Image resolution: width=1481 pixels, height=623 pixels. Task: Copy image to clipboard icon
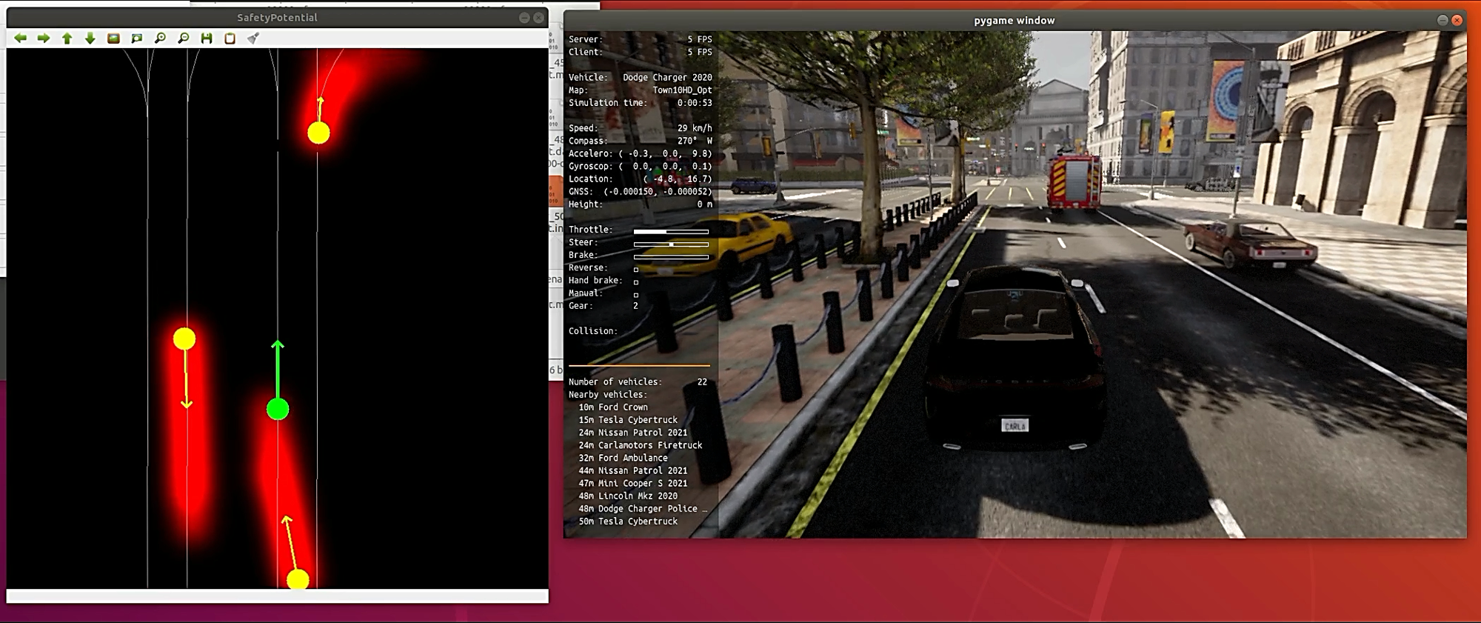click(x=230, y=38)
